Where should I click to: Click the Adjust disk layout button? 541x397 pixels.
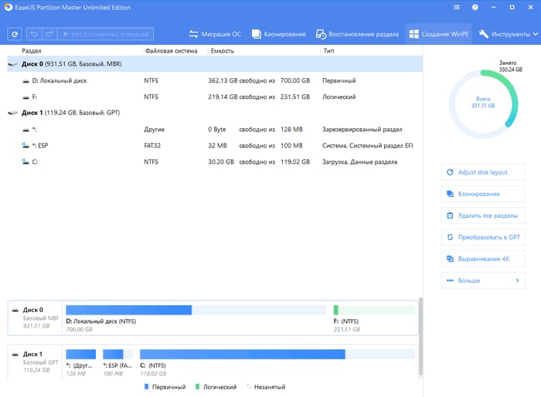coord(483,172)
